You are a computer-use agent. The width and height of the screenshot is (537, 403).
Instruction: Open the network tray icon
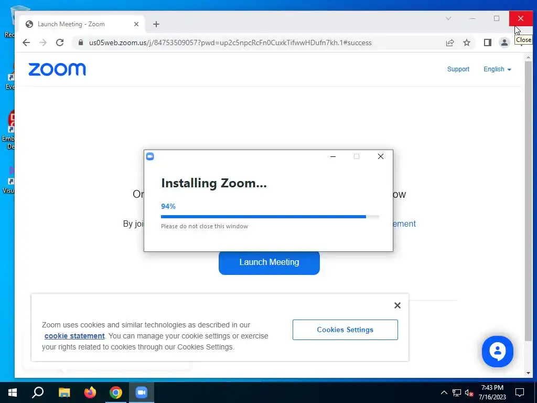[x=457, y=393]
